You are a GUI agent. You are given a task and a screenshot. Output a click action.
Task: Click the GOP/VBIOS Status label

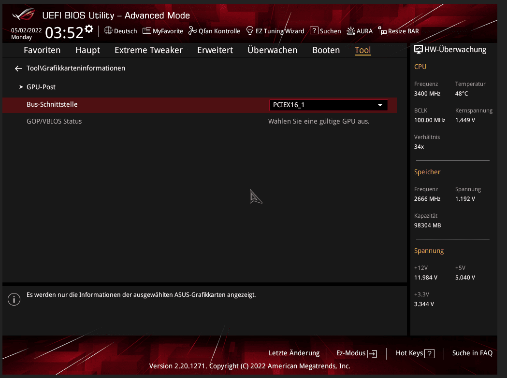coord(54,121)
